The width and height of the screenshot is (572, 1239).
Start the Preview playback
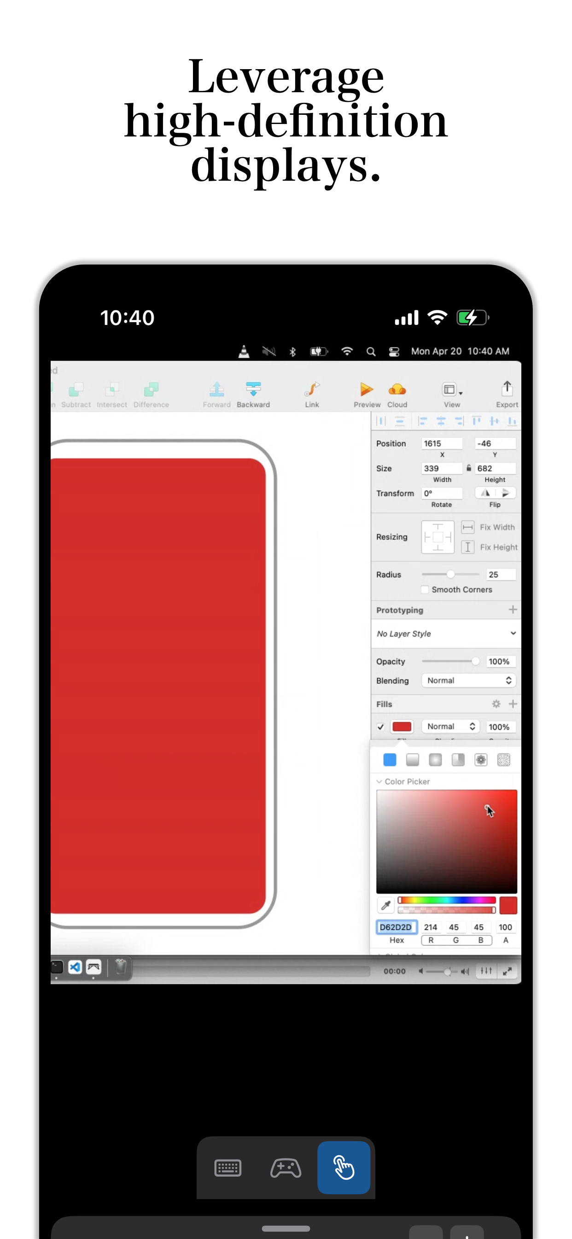tap(367, 395)
